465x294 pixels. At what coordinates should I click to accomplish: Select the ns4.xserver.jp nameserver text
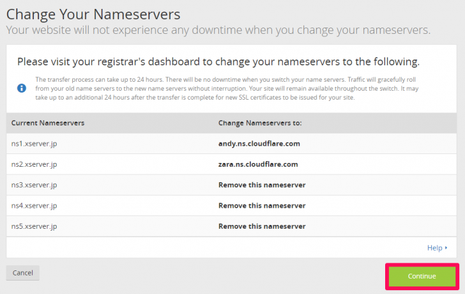tap(34, 206)
